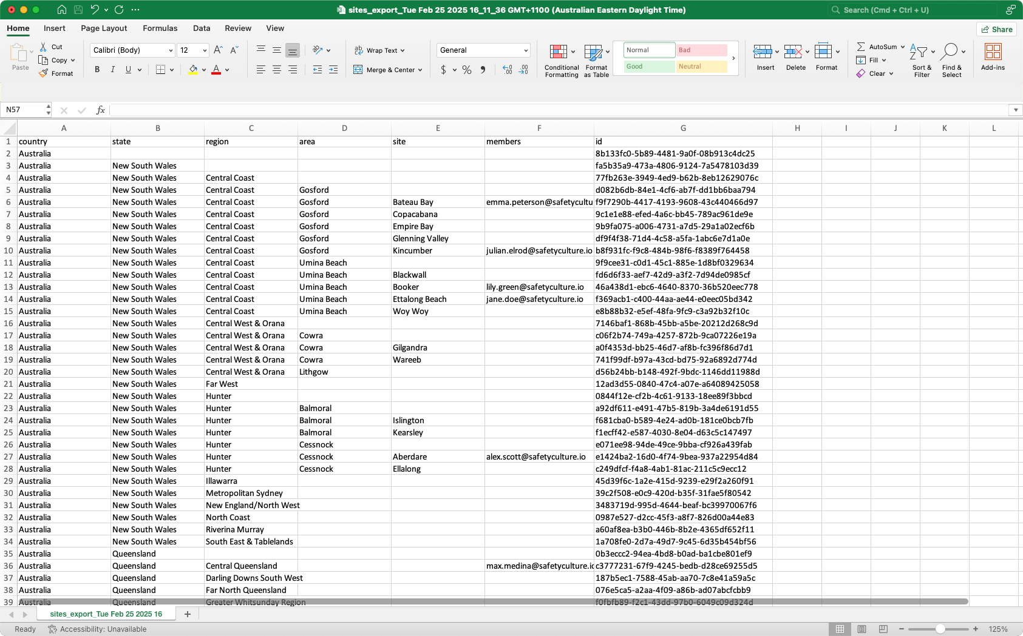Toggle Wrap Text
The image size is (1023, 636).
(379, 50)
